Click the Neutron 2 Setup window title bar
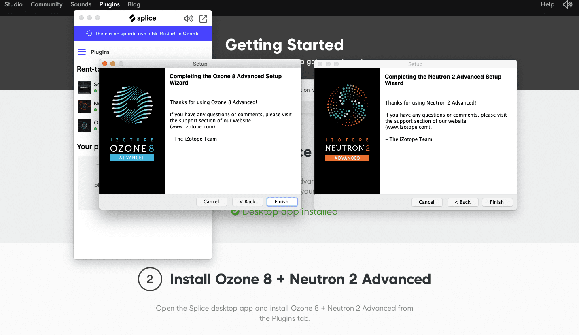Screen dimensions: 579x335 point(416,64)
